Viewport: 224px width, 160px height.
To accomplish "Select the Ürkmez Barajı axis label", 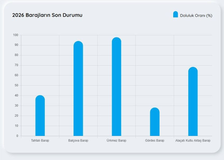I will click(116, 141).
